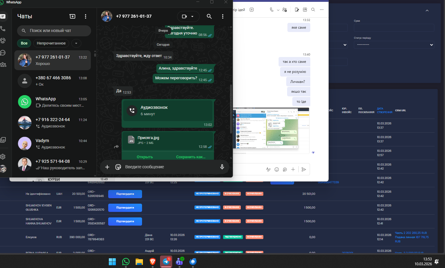The image size is (445, 268).
Task: Click Підтвердити for the UAH 20 501,00 row
Action: (125, 194)
